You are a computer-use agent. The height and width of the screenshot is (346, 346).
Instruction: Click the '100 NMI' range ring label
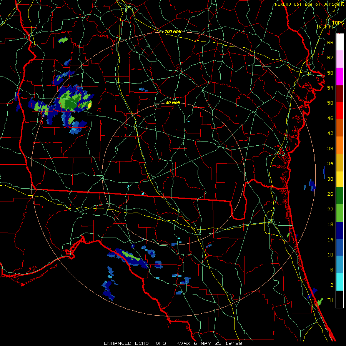173,32
